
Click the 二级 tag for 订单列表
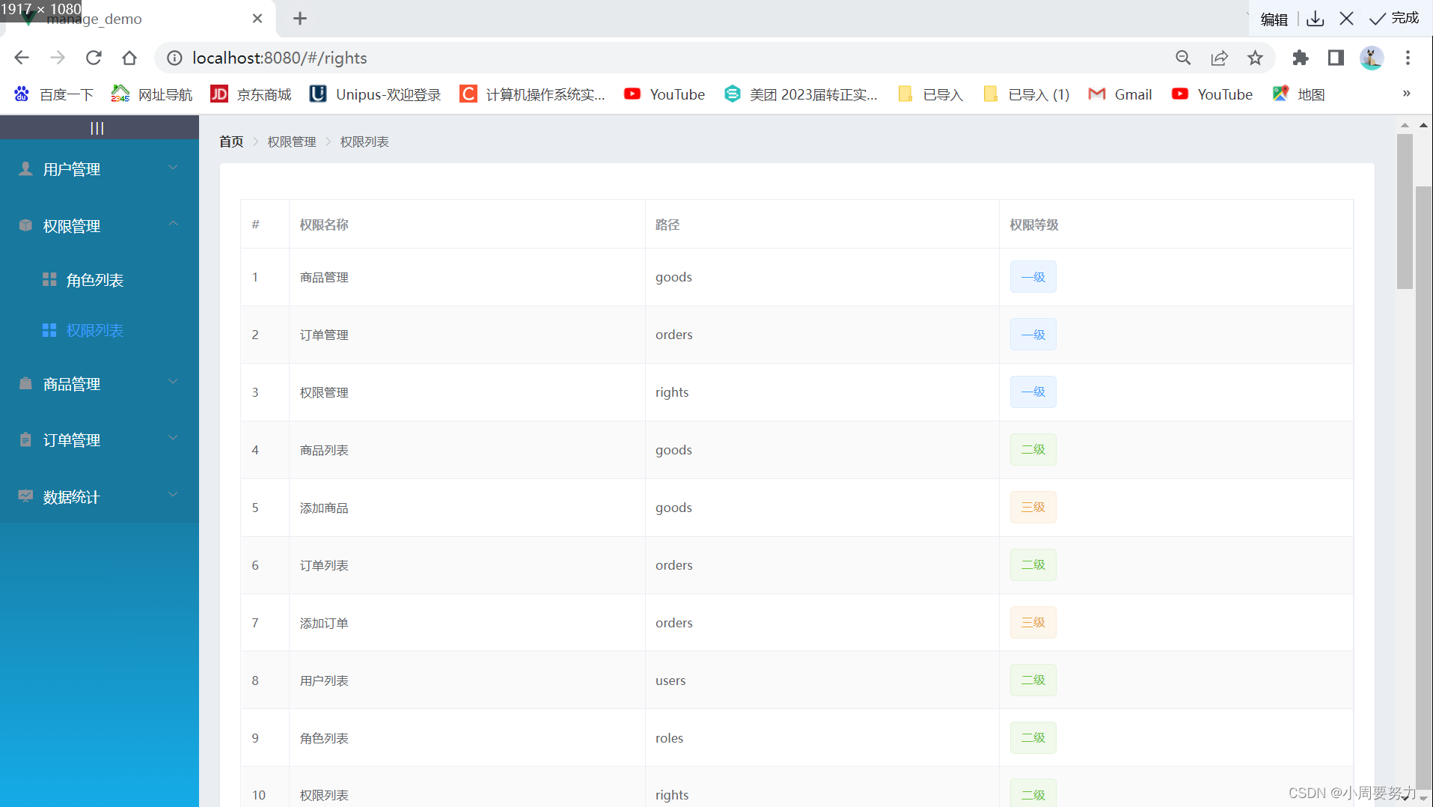click(x=1033, y=565)
